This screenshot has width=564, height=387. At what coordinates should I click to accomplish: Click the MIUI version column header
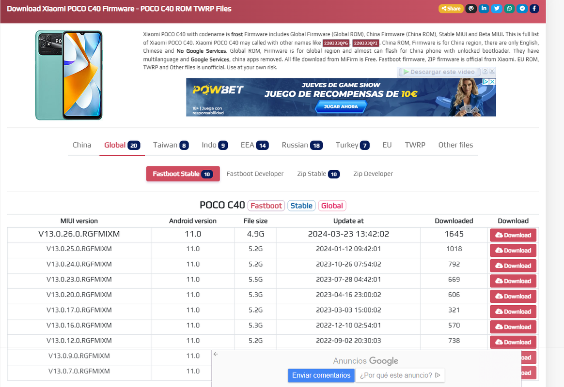click(x=79, y=221)
